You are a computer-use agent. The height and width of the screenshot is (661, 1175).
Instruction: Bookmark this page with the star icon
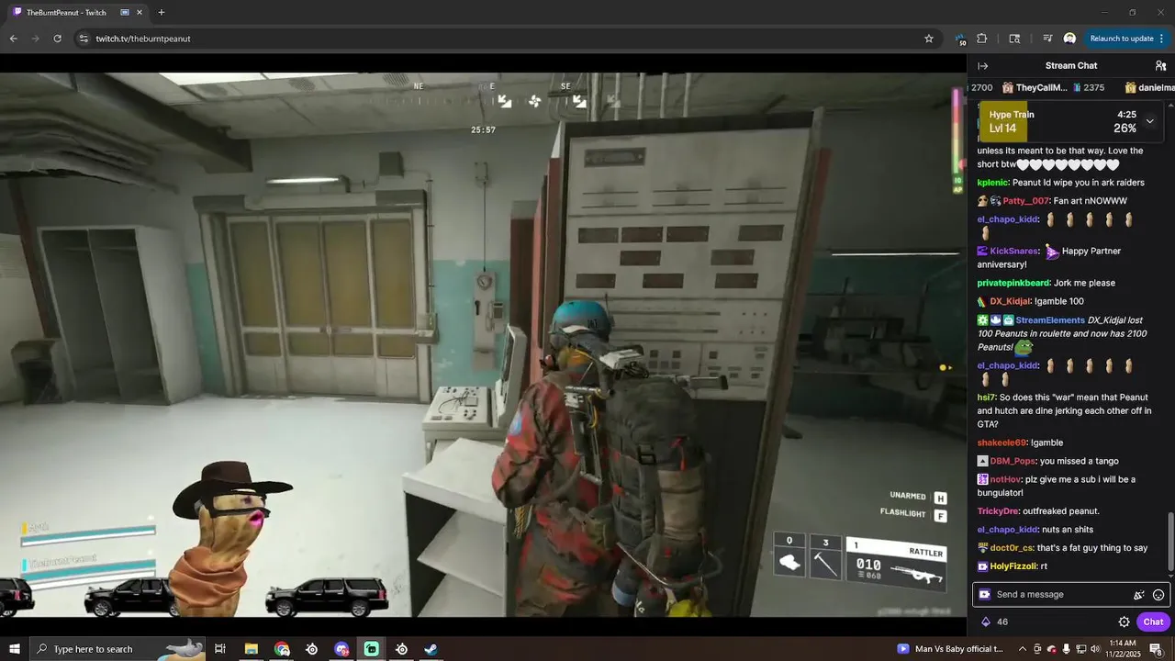coord(929,39)
